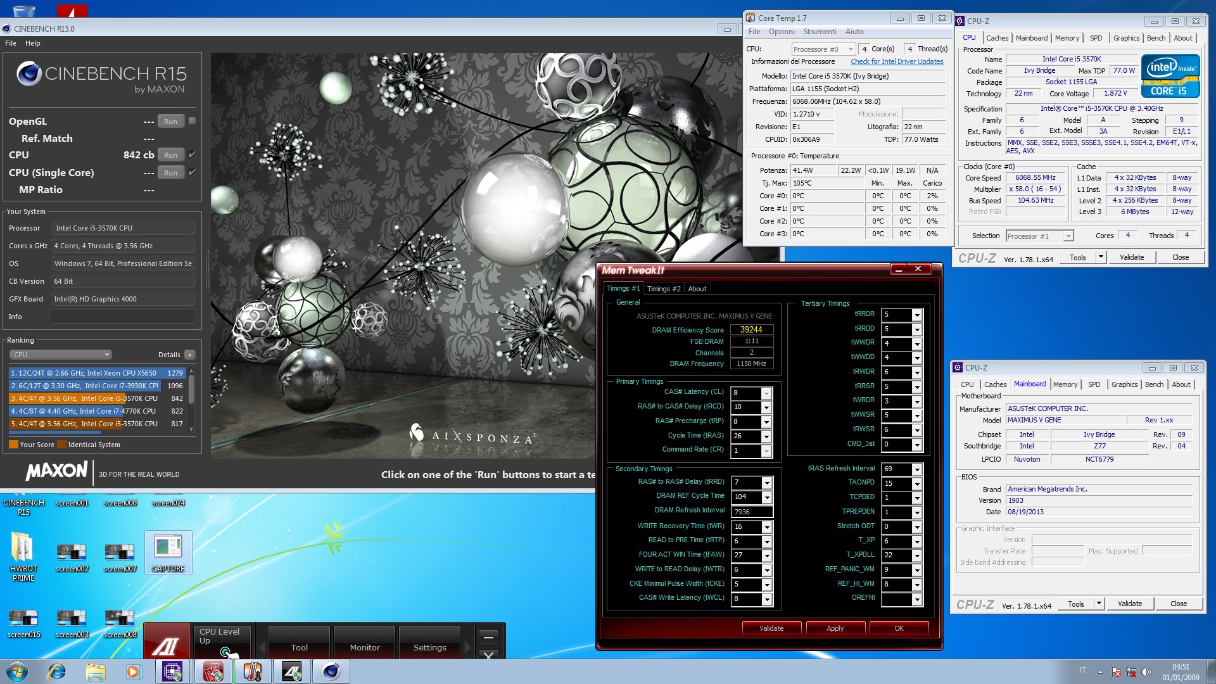Image resolution: width=1216 pixels, height=684 pixels.
Task: Open Cinebench Help menu
Action: click(33, 43)
